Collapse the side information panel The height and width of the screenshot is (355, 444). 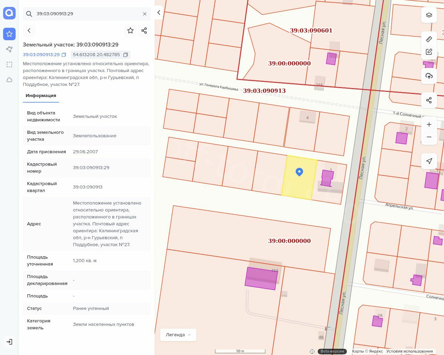pos(159,12)
